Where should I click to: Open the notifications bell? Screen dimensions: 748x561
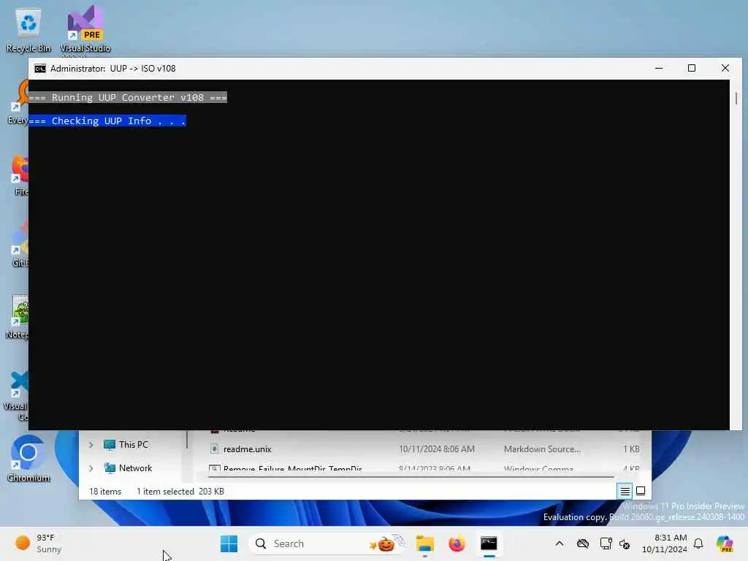698,543
